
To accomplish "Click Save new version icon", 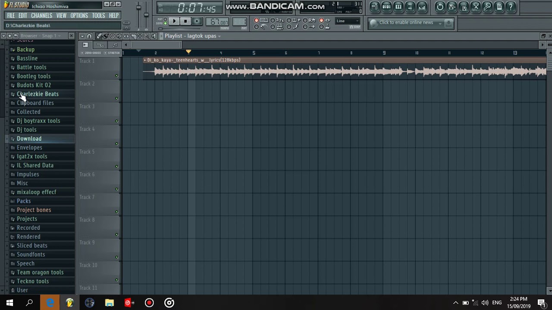I will coord(452,7).
